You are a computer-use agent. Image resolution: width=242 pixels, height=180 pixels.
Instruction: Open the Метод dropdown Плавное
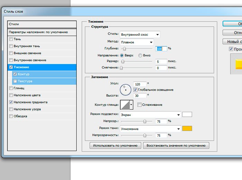[x=137, y=42]
